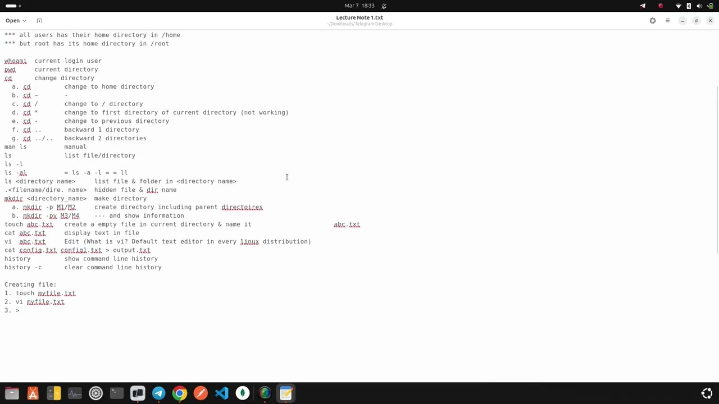Viewport: 719px width, 404px height.
Task: Click the underlined word 'linux'
Action: pos(249,241)
